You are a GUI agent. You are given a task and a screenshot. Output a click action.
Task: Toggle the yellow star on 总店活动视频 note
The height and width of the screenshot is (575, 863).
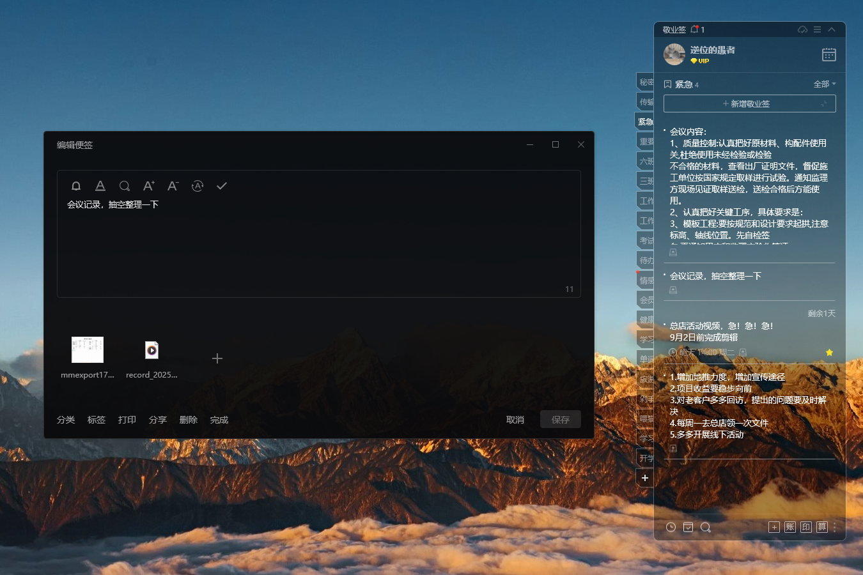[x=829, y=353]
